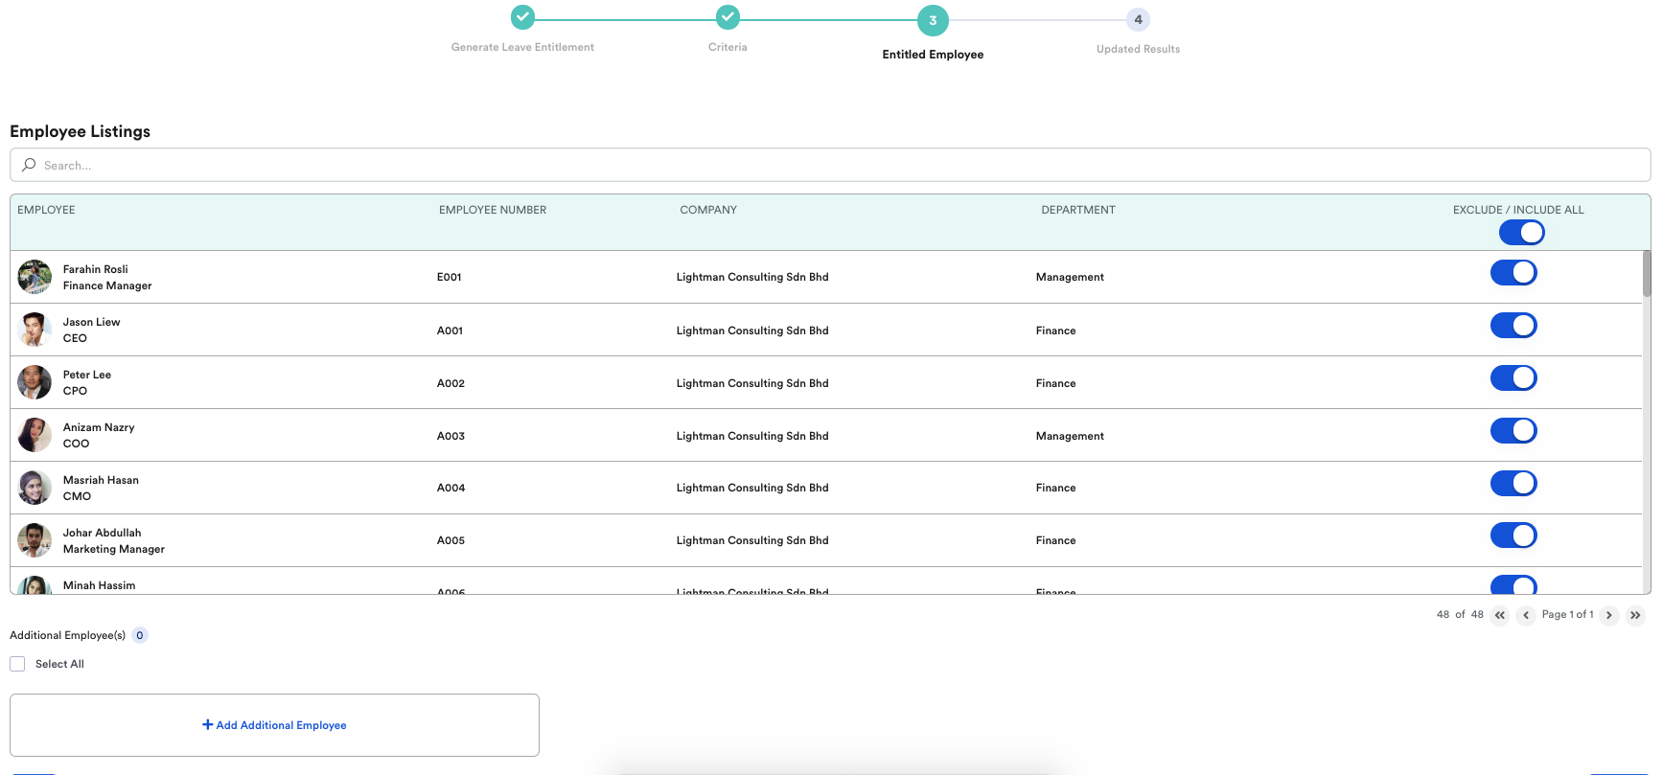Click Add Additional Employee button
Image resolution: width=1663 pixels, height=775 pixels.
pos(274,725)
